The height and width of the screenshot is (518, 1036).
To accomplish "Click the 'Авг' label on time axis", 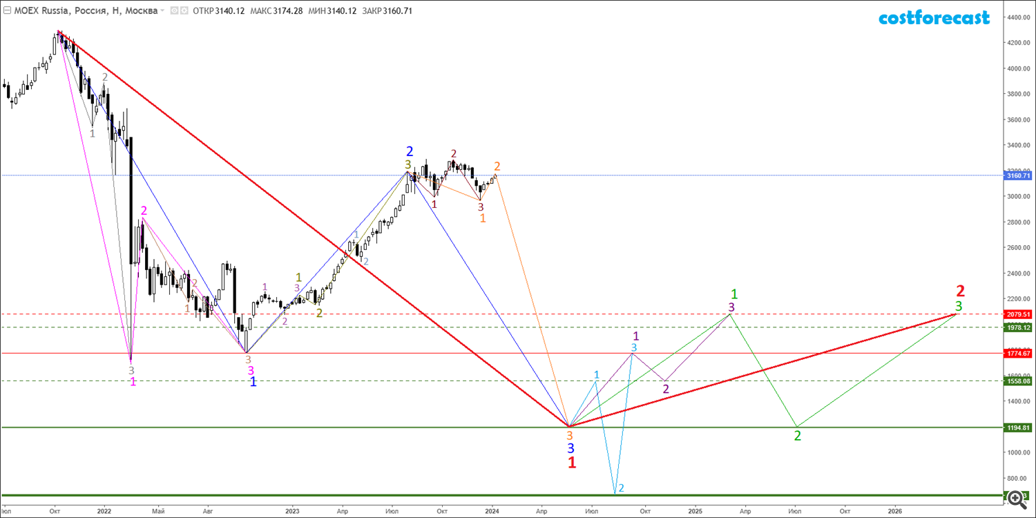I will (209, 511).
